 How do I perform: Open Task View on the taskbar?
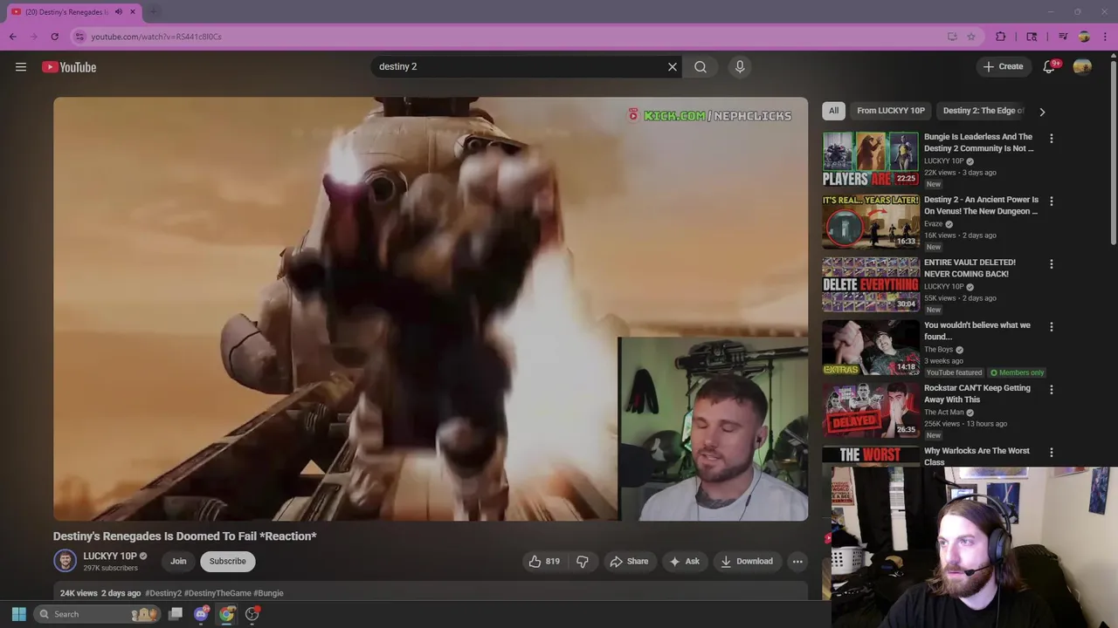click(x=176, y=614)
